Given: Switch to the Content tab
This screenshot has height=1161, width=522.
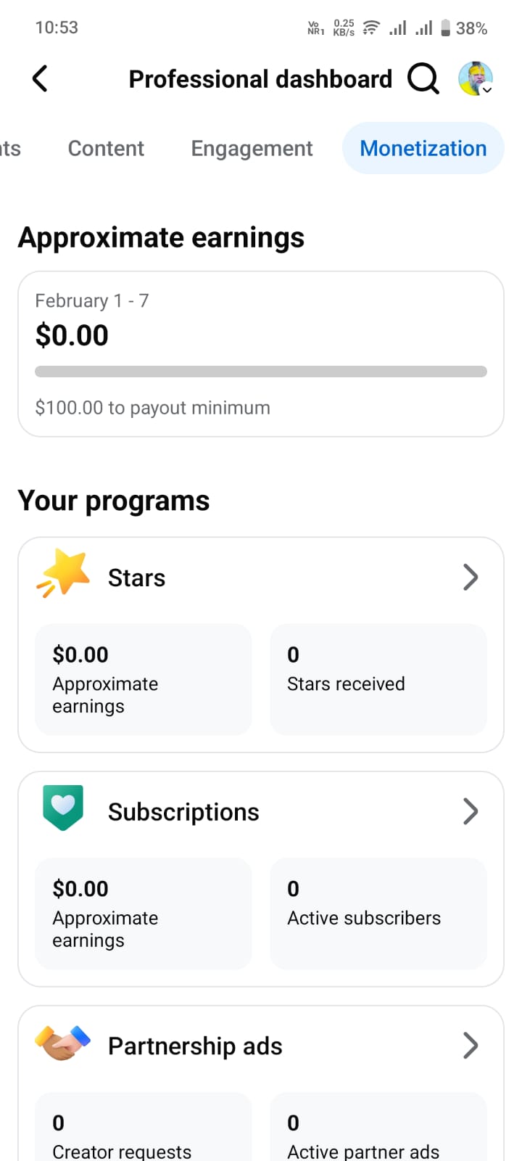Looking at the screenshot, I should point(106,148).
